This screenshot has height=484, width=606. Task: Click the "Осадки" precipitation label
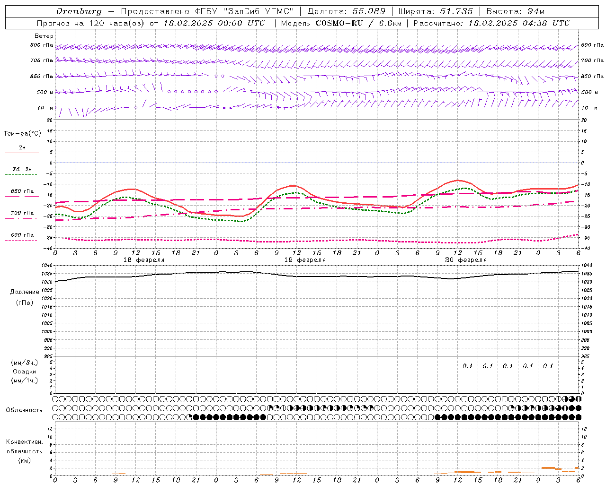25,372
